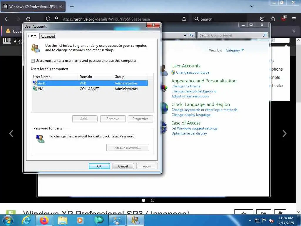Screen dimensions: 301x226
Task: Click the User Accounts taskbar button
Action: point(135,220)
